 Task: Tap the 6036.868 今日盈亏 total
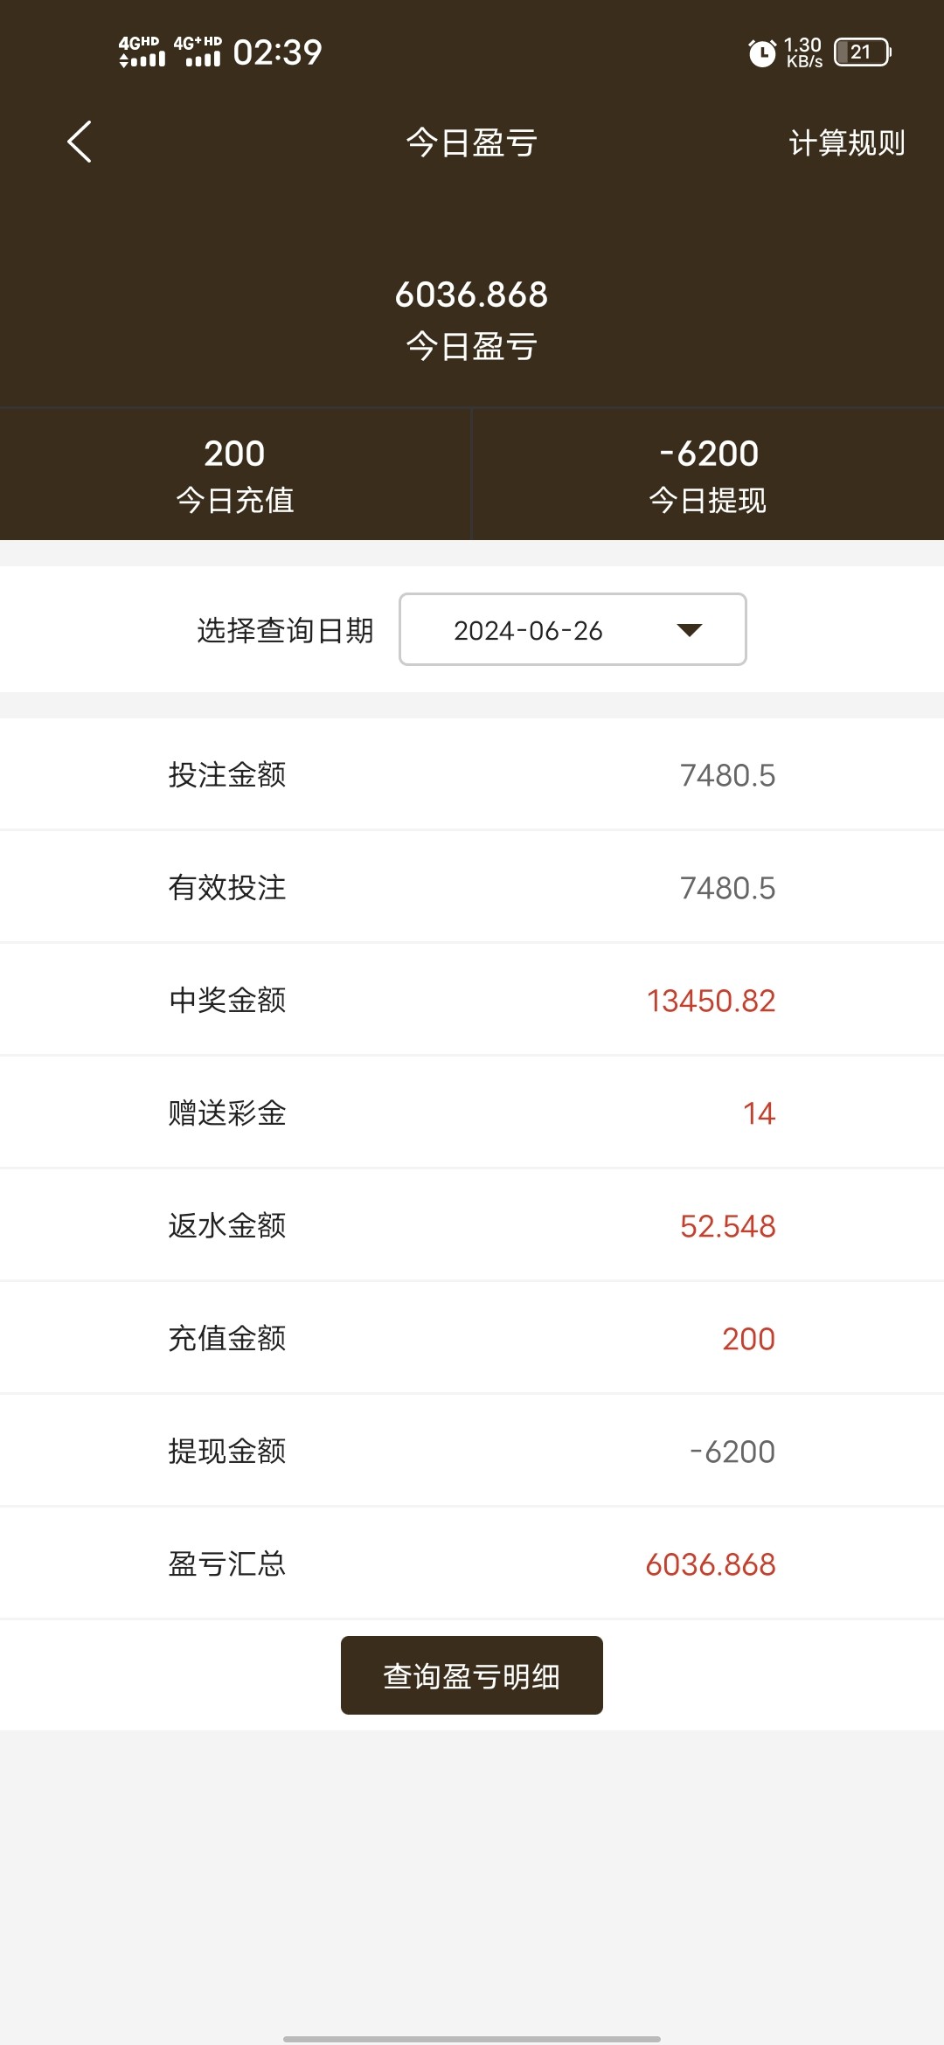pos(472,318)
